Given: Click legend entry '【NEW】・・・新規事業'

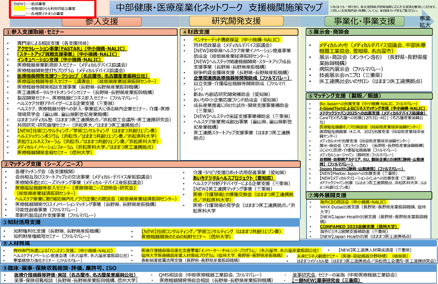Looking at the screenshot, I should click(30, 4).
